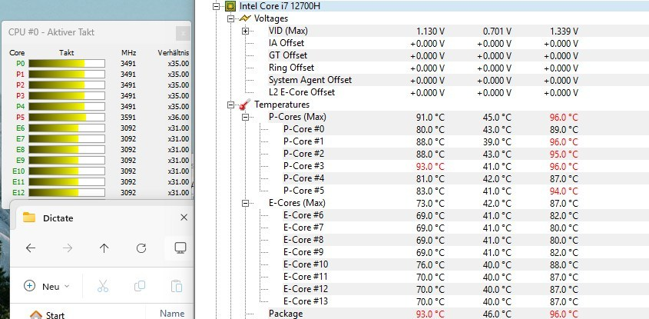
Task: Collapse the Temperatures section
Action: point(230,105)
